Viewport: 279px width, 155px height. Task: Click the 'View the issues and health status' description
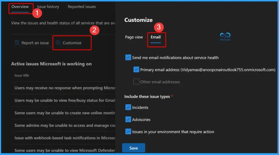[63, 23]
